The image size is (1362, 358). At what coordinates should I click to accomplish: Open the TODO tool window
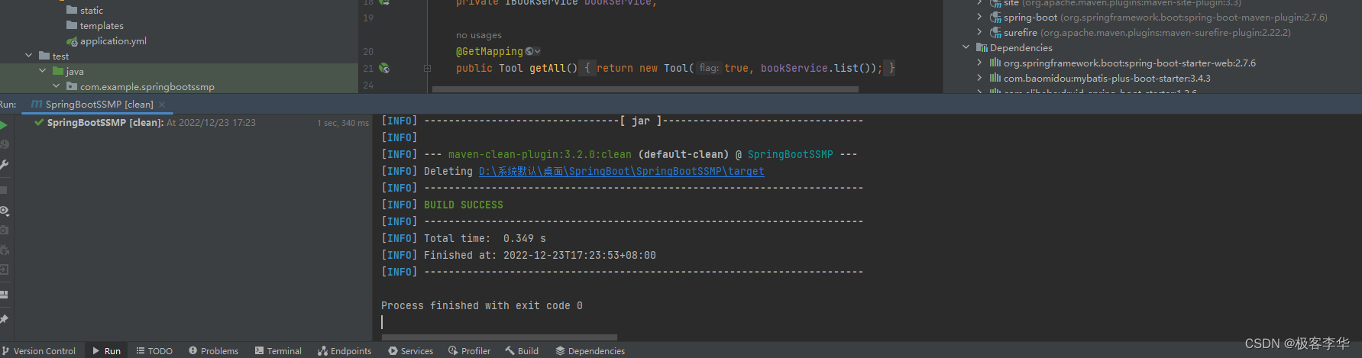pos(154,351)
